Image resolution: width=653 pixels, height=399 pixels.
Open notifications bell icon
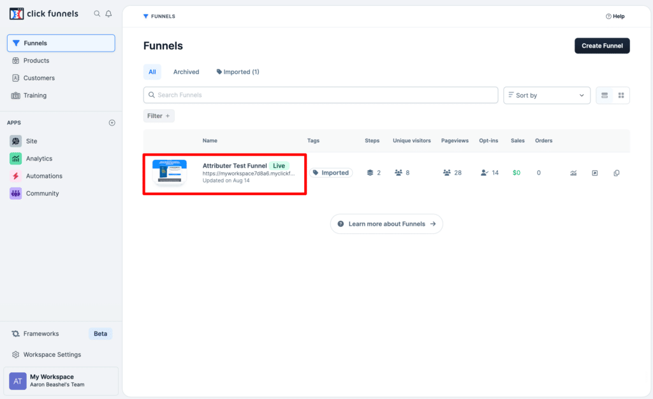click(x=108, y=14)
